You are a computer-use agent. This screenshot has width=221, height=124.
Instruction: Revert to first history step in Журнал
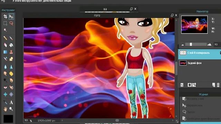coord(200,99)
